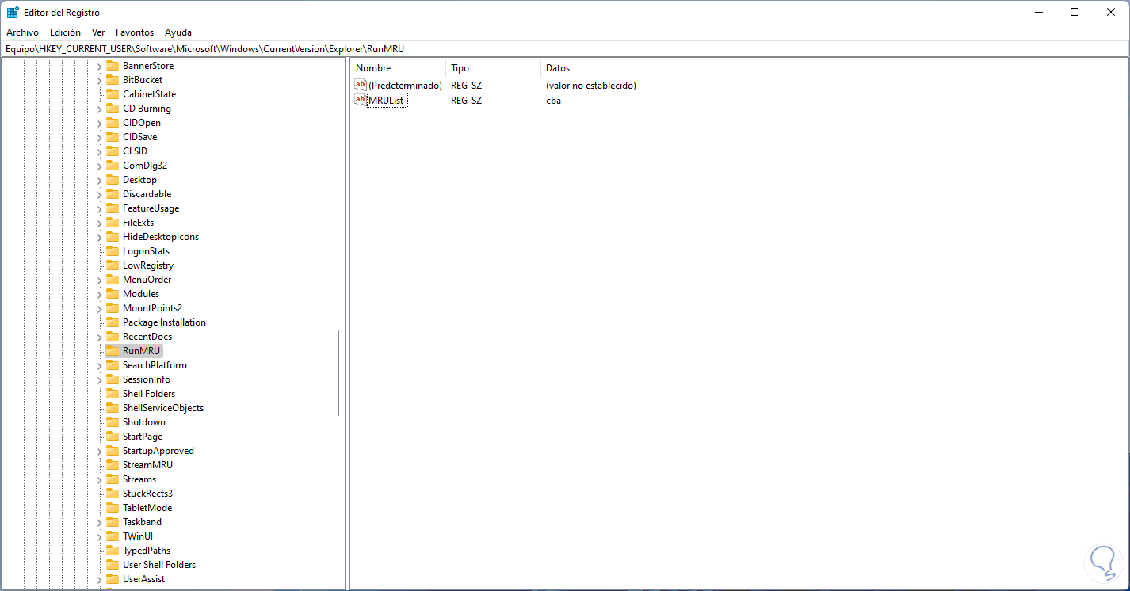Expand the SearchPlatform key

(x=99, y=365)
